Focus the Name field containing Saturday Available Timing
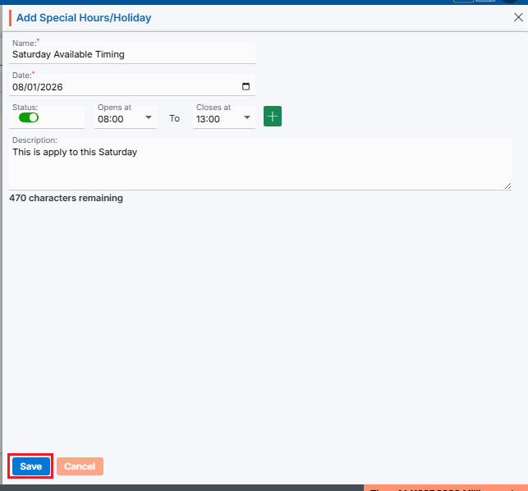The width and height of the screenshot is (528, 491). (x=132, y=54)
